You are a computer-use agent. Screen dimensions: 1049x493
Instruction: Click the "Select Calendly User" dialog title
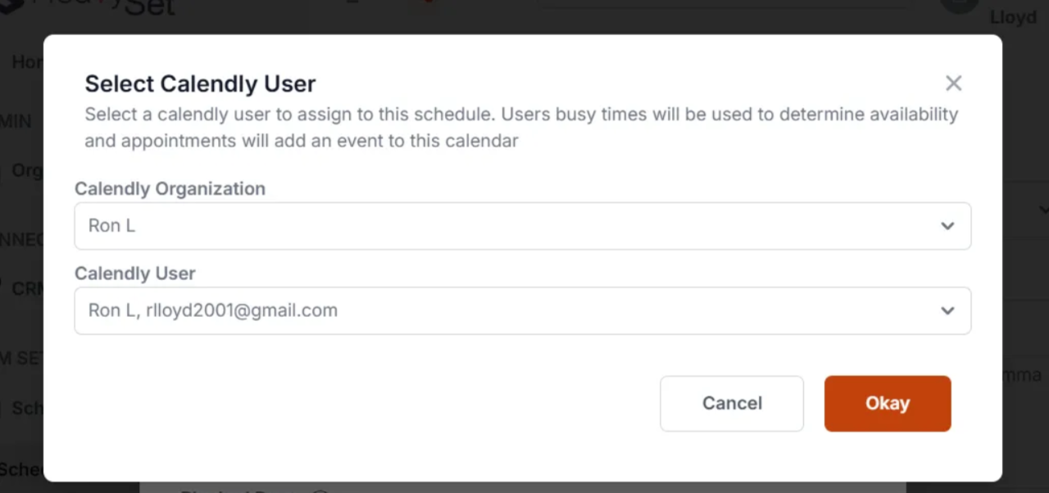pyautogui.click(x=201, y=84)
